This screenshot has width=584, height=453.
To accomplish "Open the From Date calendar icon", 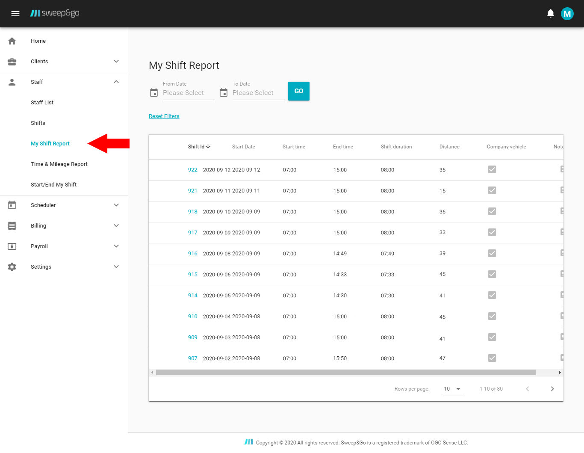I will click(x=154, y=92).
